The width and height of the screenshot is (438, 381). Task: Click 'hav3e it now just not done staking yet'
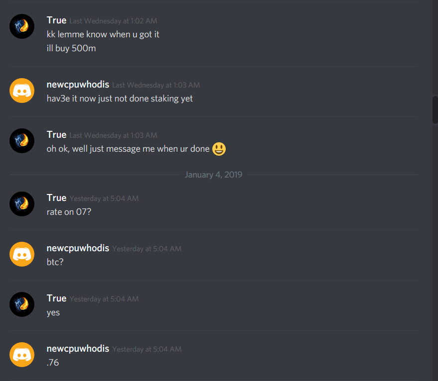click(x=120, y=98)
